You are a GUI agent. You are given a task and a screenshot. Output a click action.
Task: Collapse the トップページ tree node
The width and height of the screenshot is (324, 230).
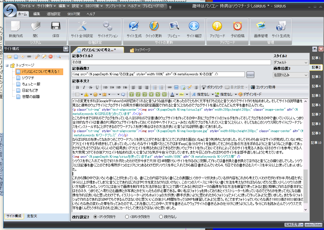tap(7, 65)
